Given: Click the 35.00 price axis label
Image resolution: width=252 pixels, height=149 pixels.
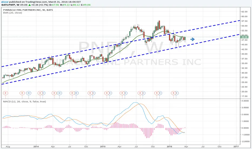Looking at the screenshot, I should [x=244, y=63].
